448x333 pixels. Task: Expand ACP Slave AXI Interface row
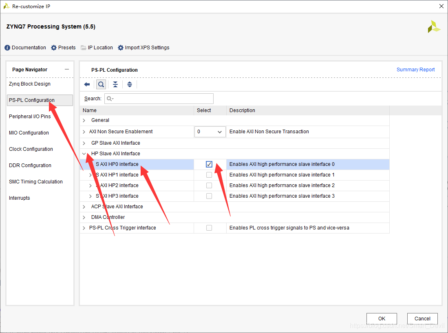click(84, 207)
